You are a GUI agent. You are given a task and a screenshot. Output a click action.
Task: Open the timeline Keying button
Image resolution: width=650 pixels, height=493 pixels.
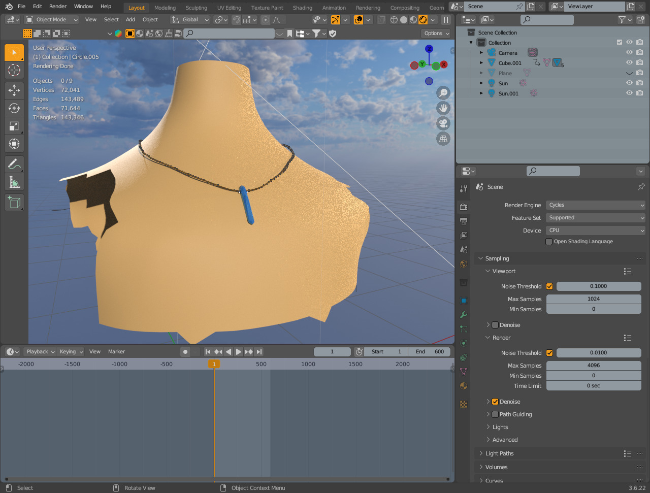pyautogui.click(x=71, y=352)
